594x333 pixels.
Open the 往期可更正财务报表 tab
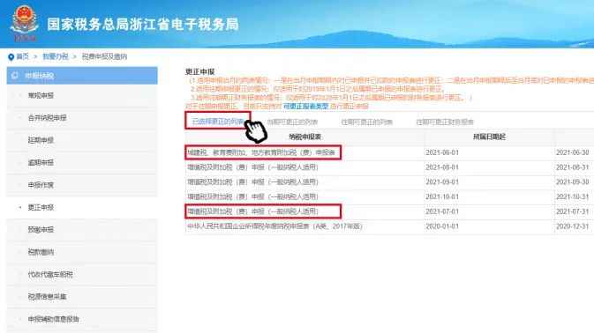pyautogui.click(x=445, y=122)
